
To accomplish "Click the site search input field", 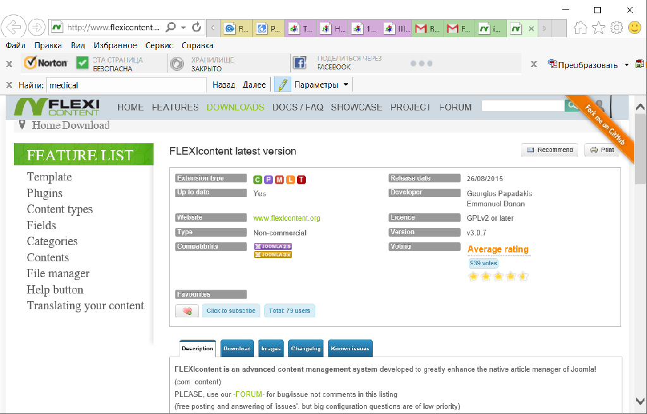I will click(x=523, y=105).
